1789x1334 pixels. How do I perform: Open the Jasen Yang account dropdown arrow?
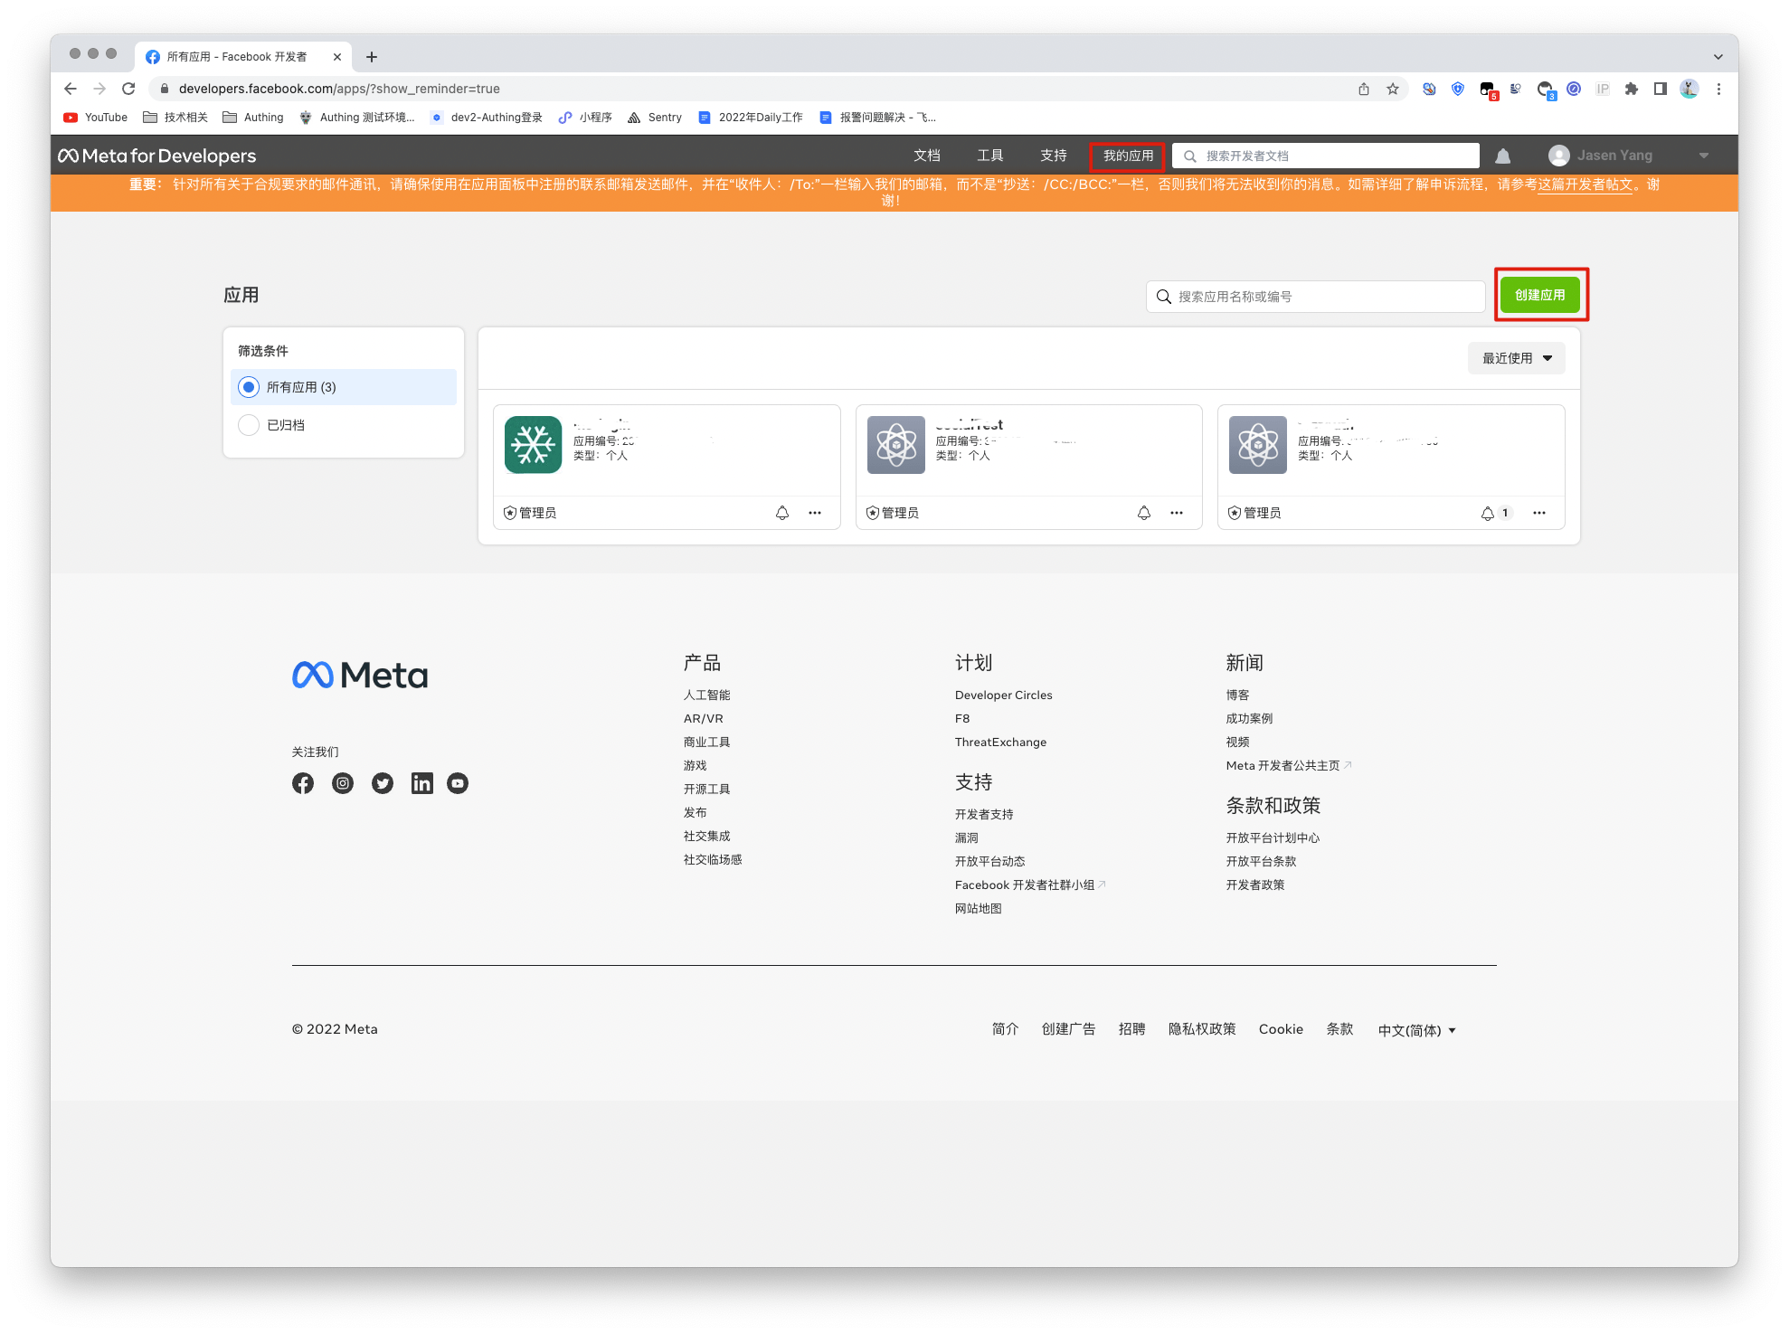[x=1704, y=156]
